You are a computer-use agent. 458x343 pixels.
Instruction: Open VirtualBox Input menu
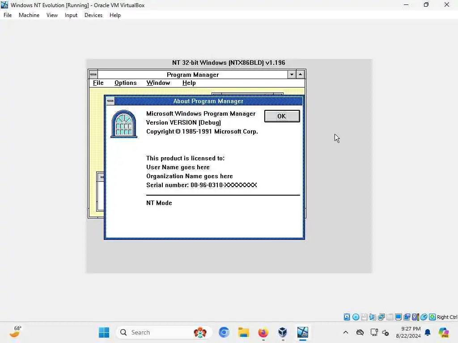(71, 15)
